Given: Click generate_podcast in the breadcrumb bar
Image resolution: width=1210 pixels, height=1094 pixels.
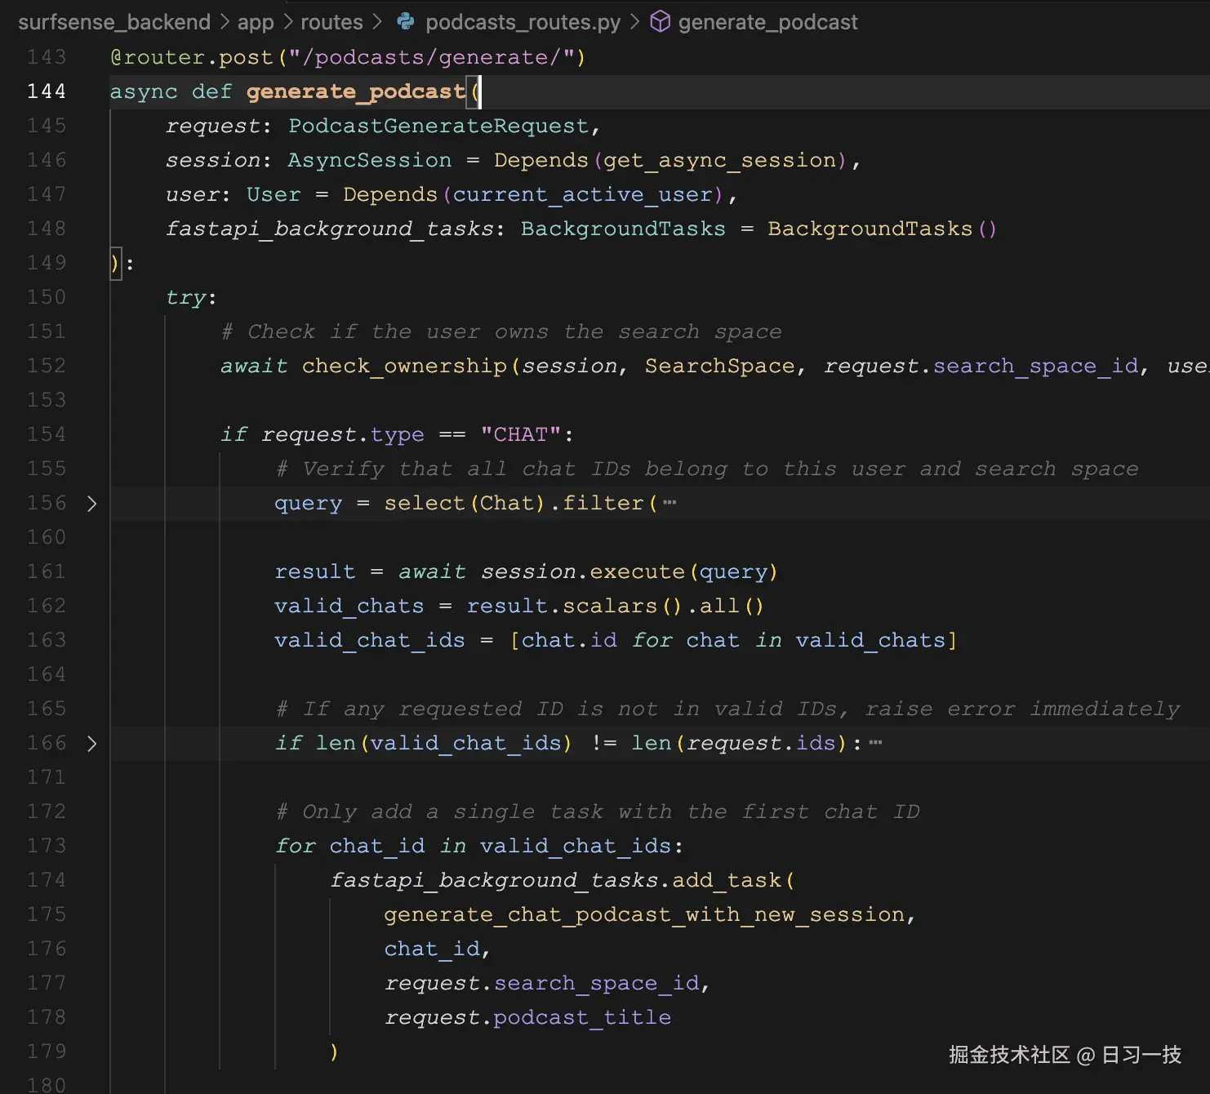Looking at the screenshot, I should (x=768, y=22).
